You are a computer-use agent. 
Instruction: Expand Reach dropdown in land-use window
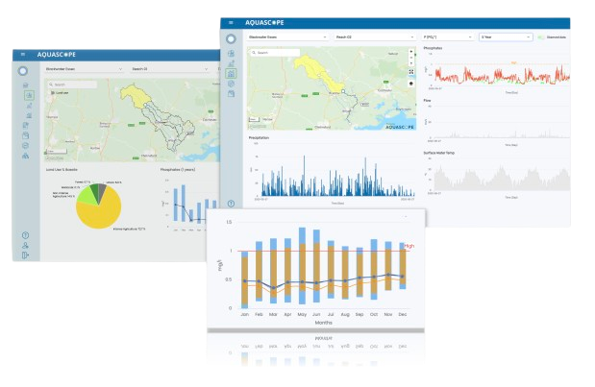[169, 69]
